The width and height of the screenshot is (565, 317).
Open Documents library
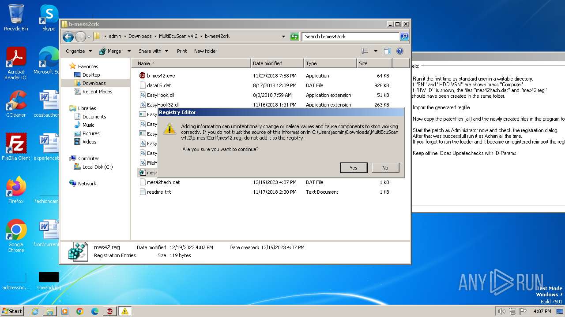(x=94, y=117)
